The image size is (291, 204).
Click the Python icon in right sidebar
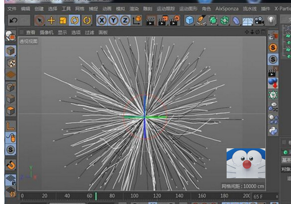(x=273, y=130)
